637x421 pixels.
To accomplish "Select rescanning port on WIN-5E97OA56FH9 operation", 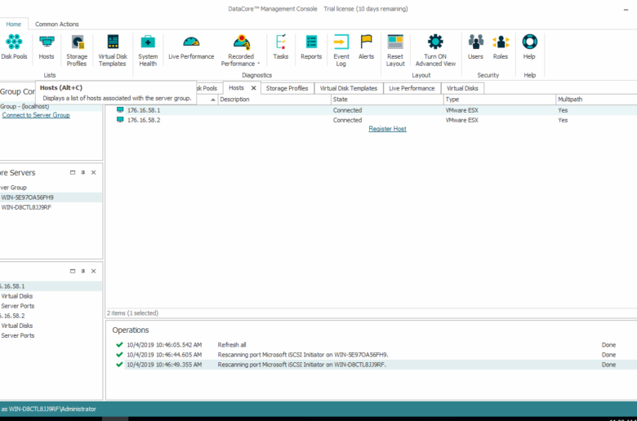I will 372,355.
